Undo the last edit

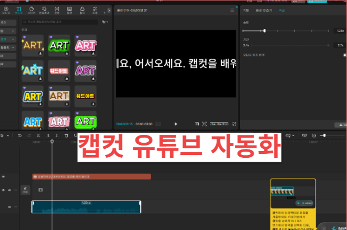click(20, 135)
